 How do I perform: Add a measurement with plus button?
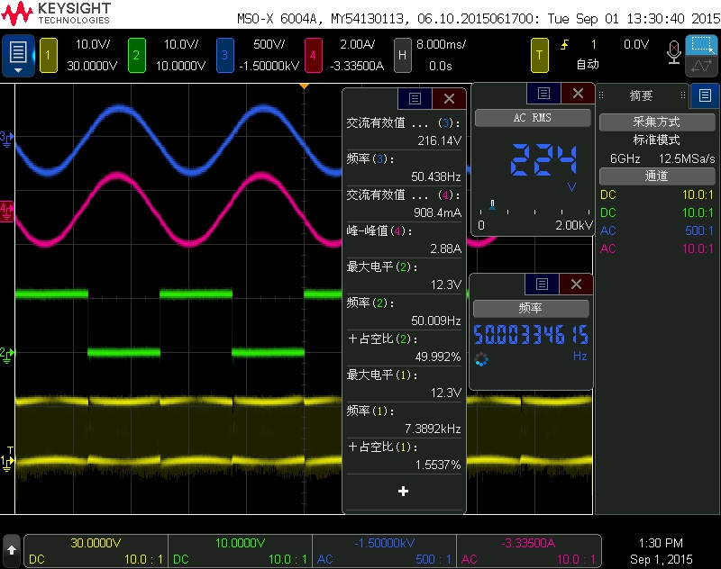(403, 492)
